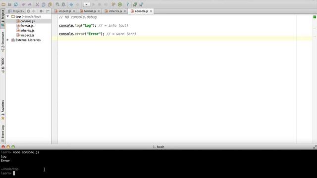This screenshot has width=317, height=178.
Task: Open Help with question mark icon
Action: click(127, 4)
